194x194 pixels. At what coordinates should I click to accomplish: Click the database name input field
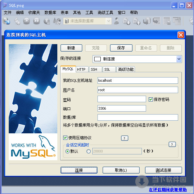point(138,117)
